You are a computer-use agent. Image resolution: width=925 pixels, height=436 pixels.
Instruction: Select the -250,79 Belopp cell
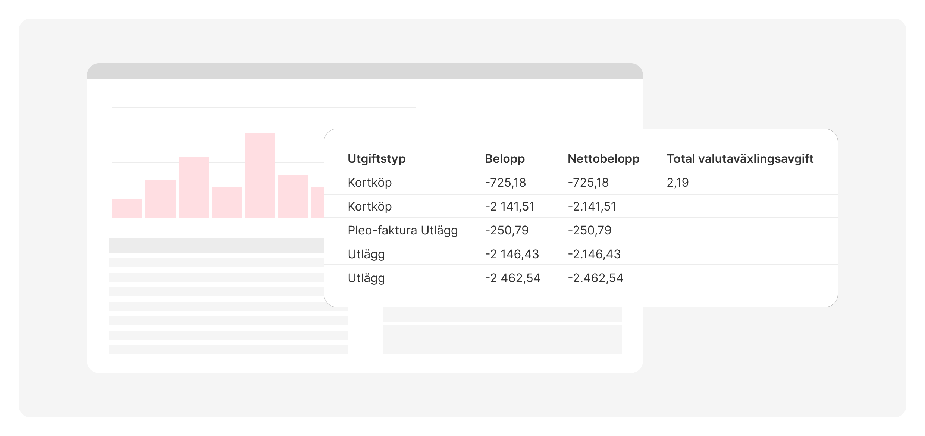pyautogui.click(x=507, y=230)
